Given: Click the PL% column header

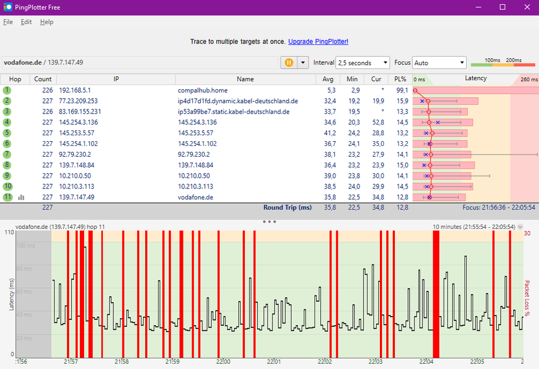Looking at the screenshot, I should (400, 79).
